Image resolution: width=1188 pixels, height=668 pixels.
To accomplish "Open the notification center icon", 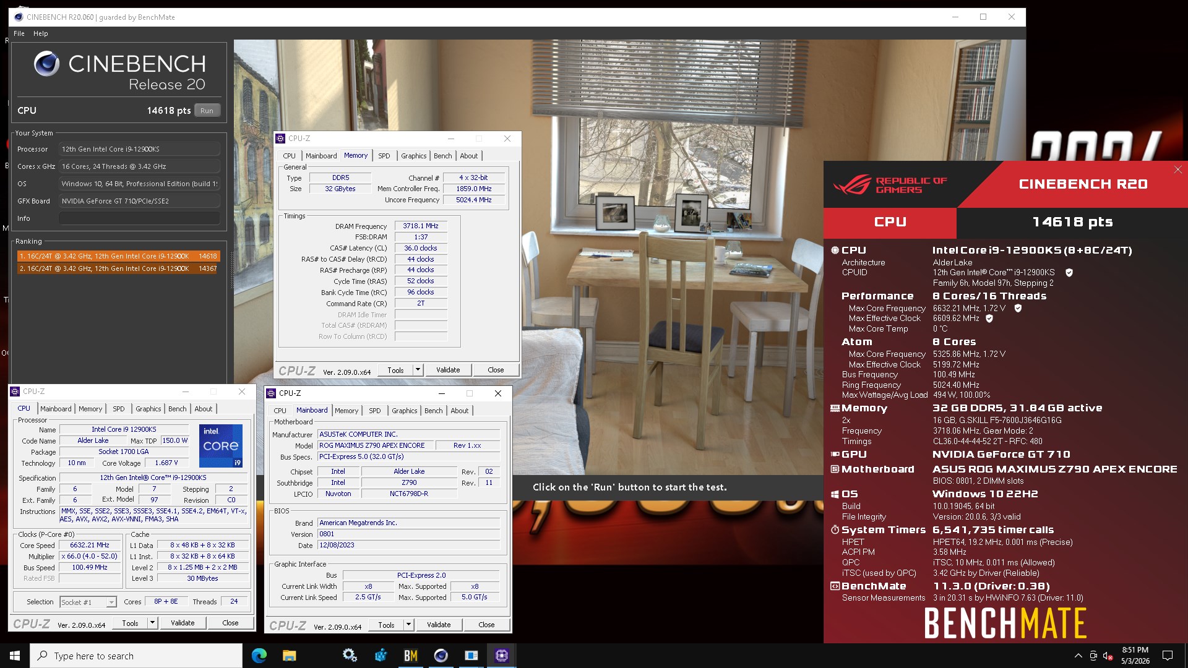I will [x=1168, y=656].
